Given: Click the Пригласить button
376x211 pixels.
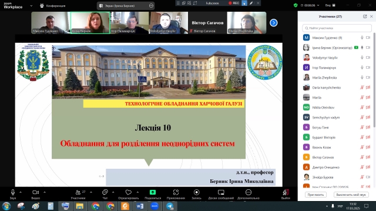Looking at the screenshot, I should pos(315,195).
